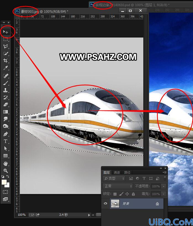Filter layers by shape layers

coord(151,179)
